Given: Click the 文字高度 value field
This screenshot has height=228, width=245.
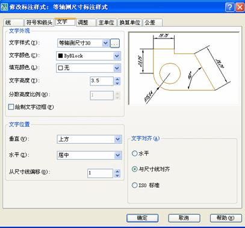Looking at the screenshot, I should [102, 81].
